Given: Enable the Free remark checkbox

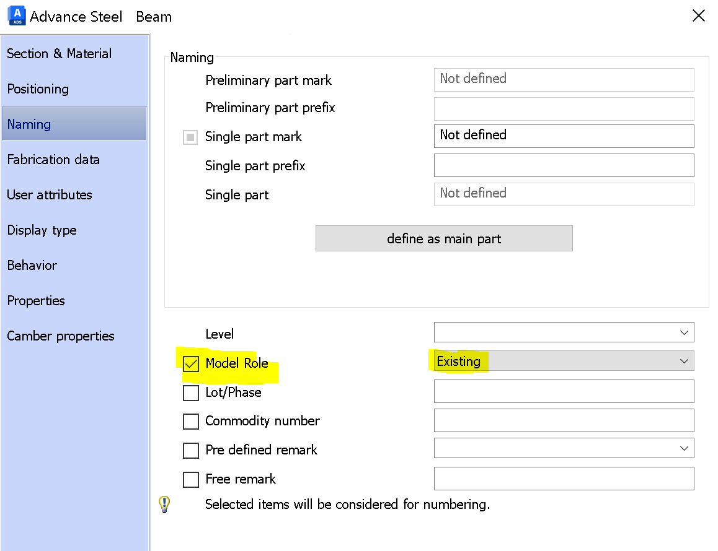Looking at the screenshot, I should coord(190,479).
